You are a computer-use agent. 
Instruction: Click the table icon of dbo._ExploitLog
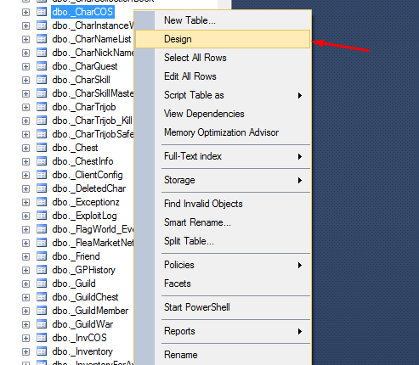(x=42, y=216)
